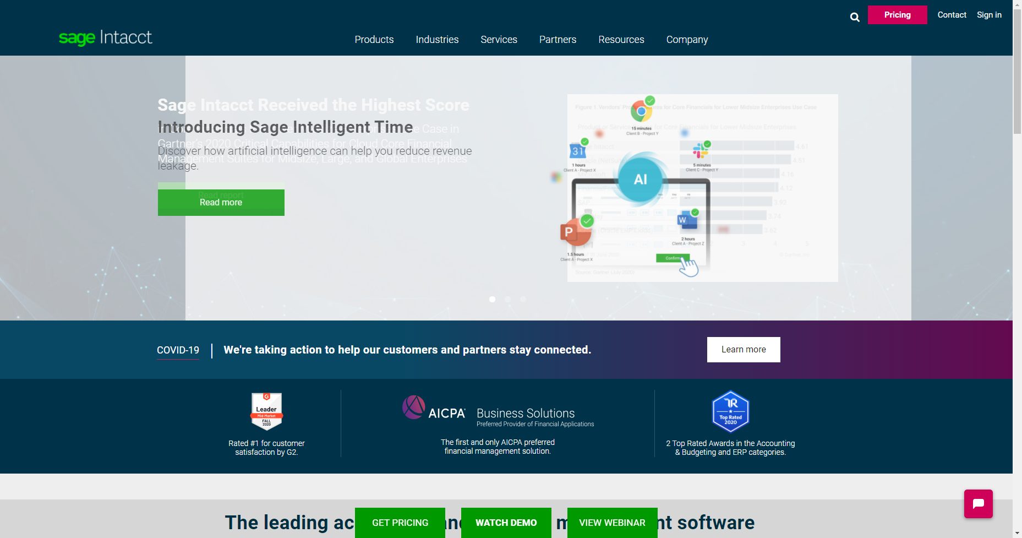
Task: Click the page vertical scrollbar thumb
Action: coord(1017,70)
